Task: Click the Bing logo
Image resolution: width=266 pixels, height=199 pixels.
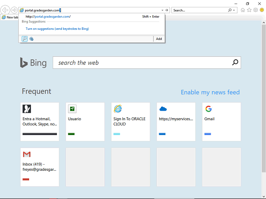Action: (x=33, y=63)
